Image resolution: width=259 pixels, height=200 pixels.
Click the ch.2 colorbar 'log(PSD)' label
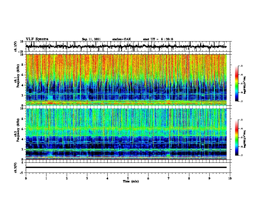[x=245, y=139]
